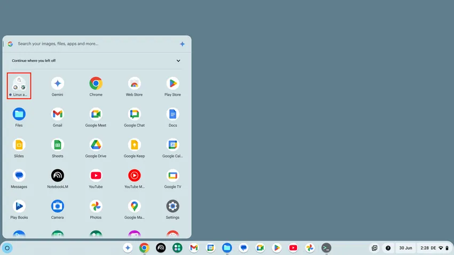Open the Play Books app
454x255 pixels.
(x=19, y=209)
